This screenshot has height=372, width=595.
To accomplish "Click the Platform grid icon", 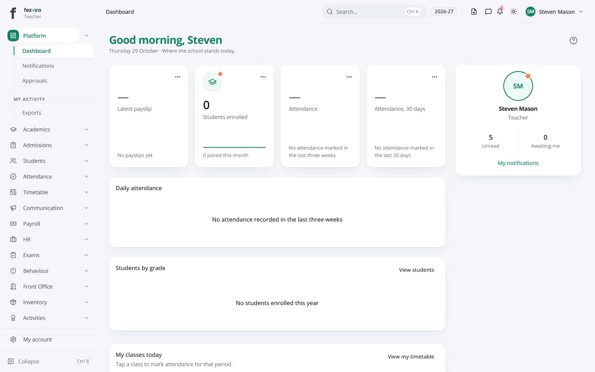I will [x=13, y=36].
